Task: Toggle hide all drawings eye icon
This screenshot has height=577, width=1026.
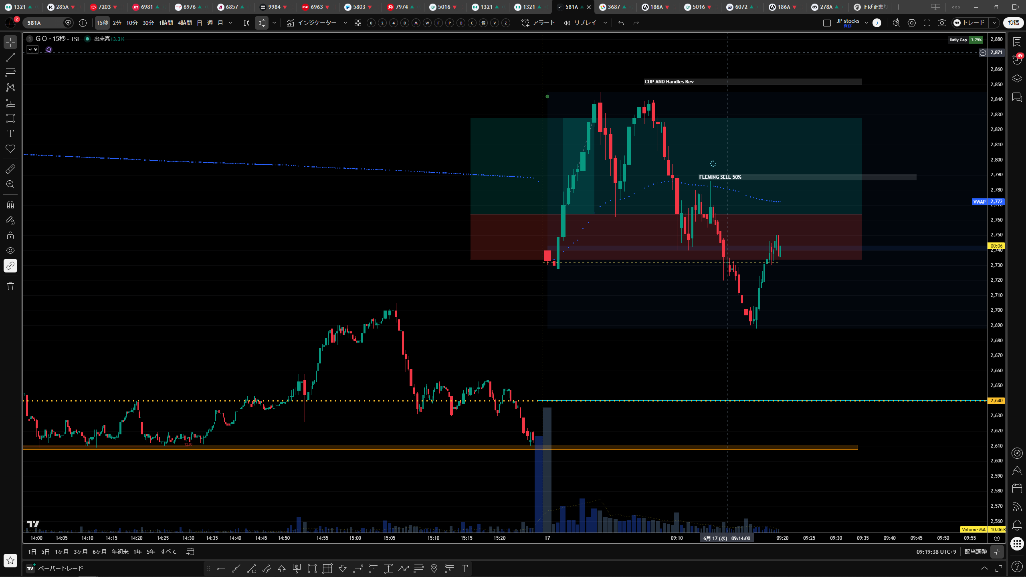Action: (x=10, y=250)
